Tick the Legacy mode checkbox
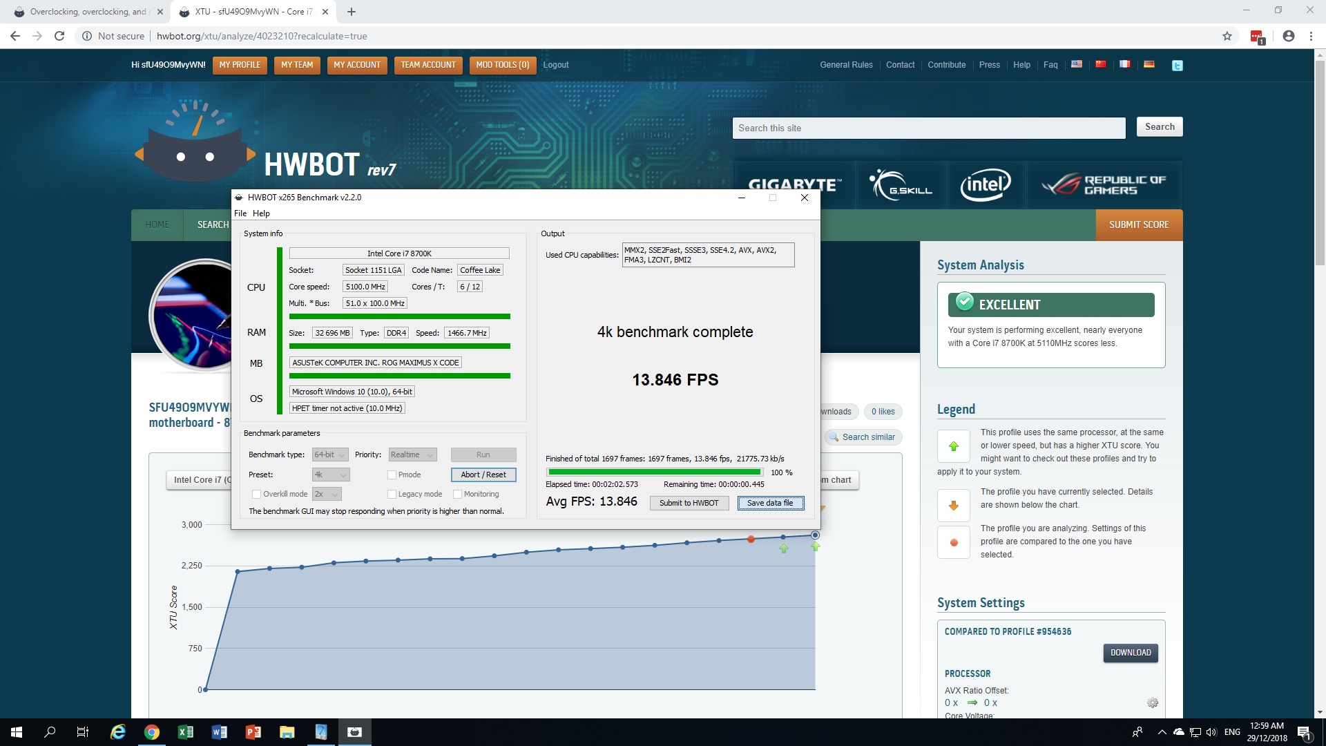The image size is (1326, 746). [392, 494]
